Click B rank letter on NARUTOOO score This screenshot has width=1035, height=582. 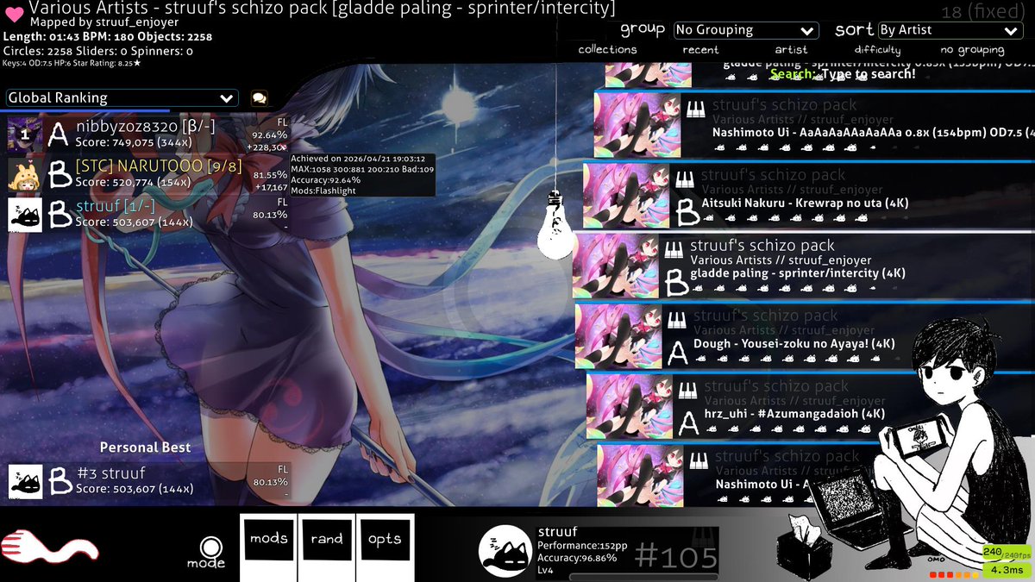pyautogui.click(x=60, y=175)
